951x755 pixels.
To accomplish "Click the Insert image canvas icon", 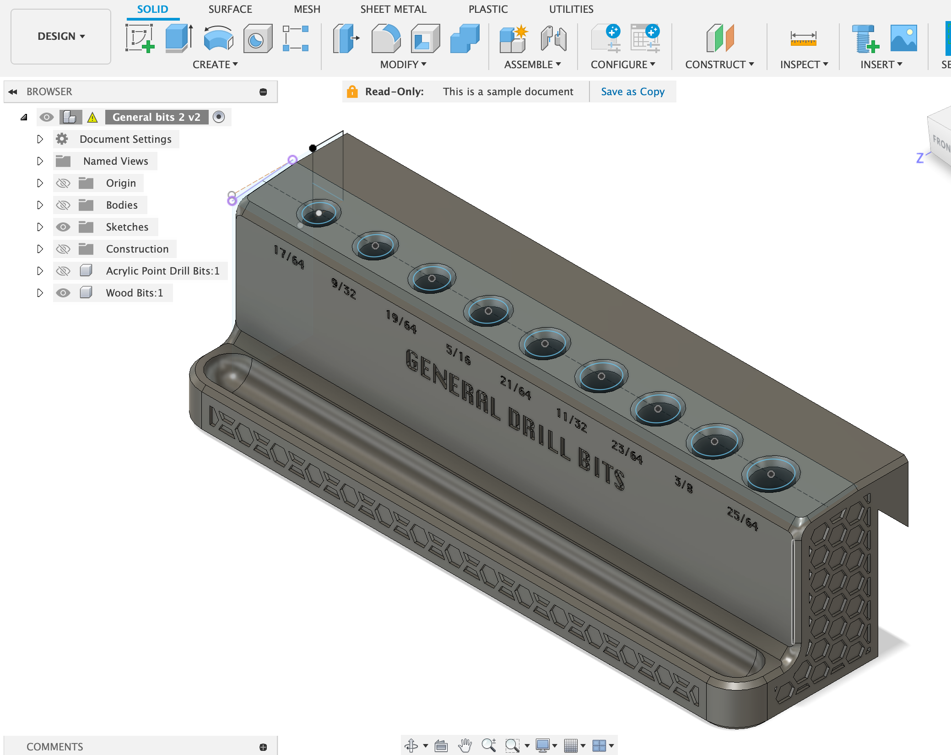I will point(904,38).
